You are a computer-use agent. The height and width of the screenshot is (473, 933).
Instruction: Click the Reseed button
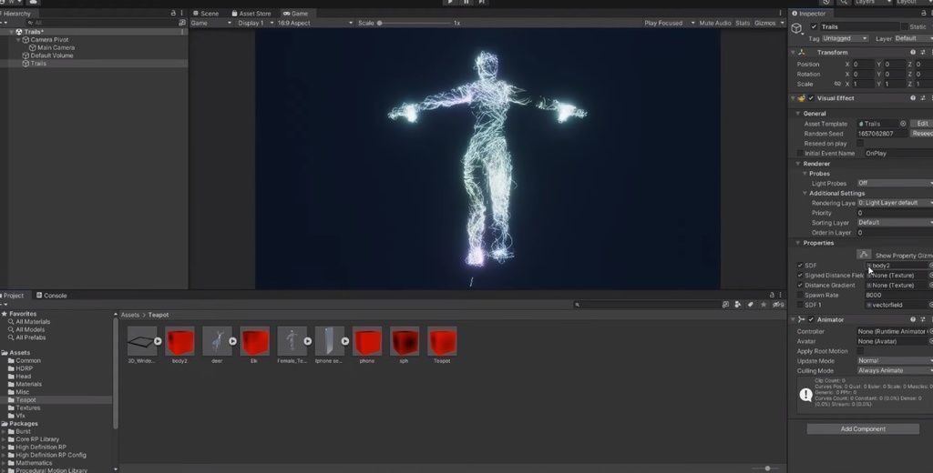pos(921,134)
